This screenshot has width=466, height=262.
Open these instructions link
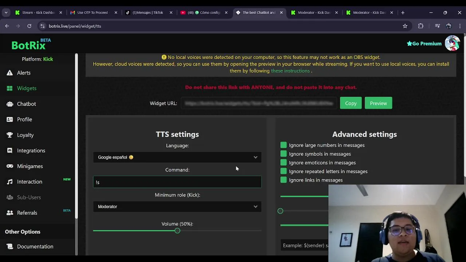pos(290,71)
